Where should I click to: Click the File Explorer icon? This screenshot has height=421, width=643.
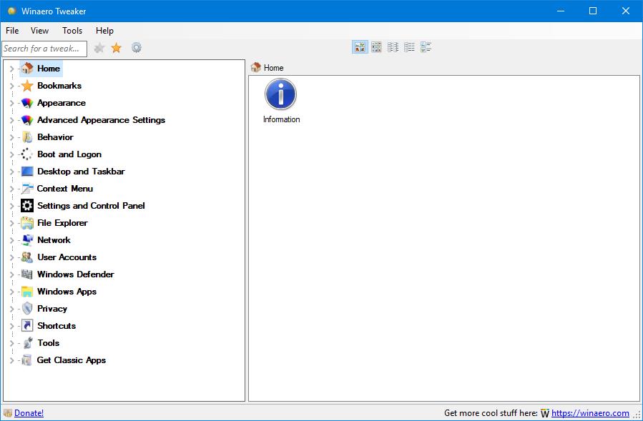coord(27,223)
